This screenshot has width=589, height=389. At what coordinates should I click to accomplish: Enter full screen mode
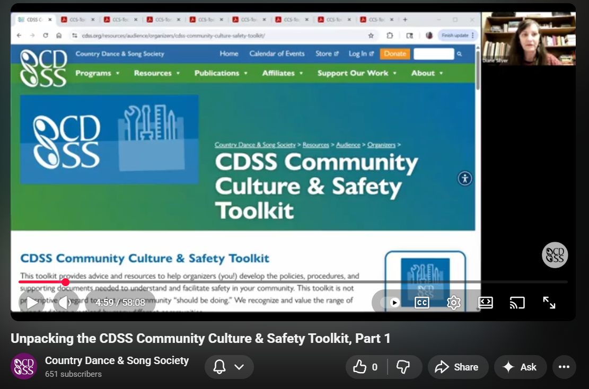[549, 303]
